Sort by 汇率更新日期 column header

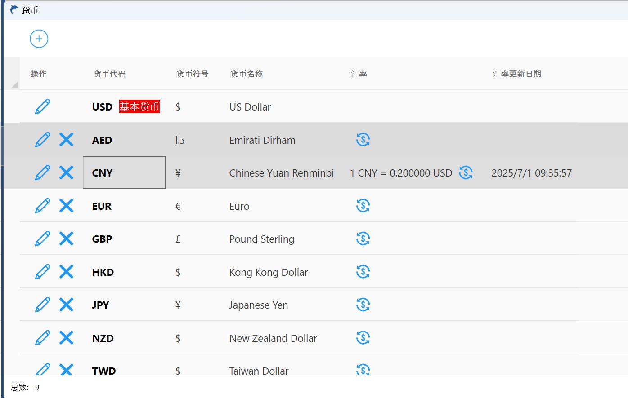[x=517, y=74]
